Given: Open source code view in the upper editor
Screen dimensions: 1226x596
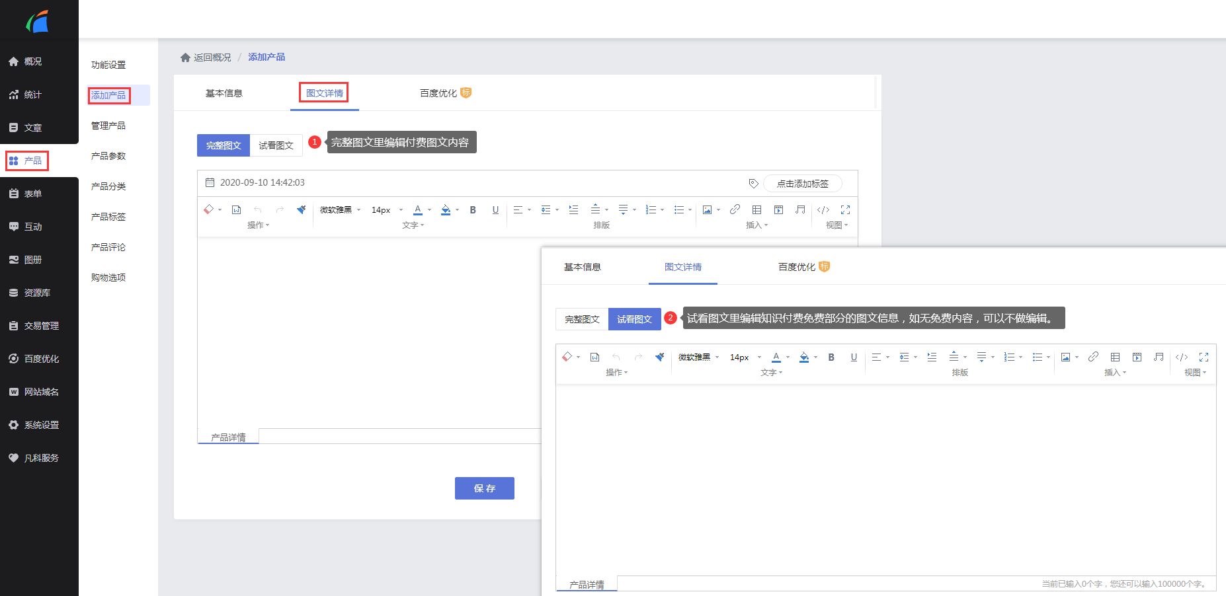Looking at the screenshot, I should tap(823, 209).
